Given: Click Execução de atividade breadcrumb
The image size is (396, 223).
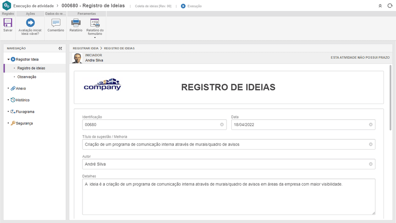Looking at the screenshot, I should click(34, 6).
